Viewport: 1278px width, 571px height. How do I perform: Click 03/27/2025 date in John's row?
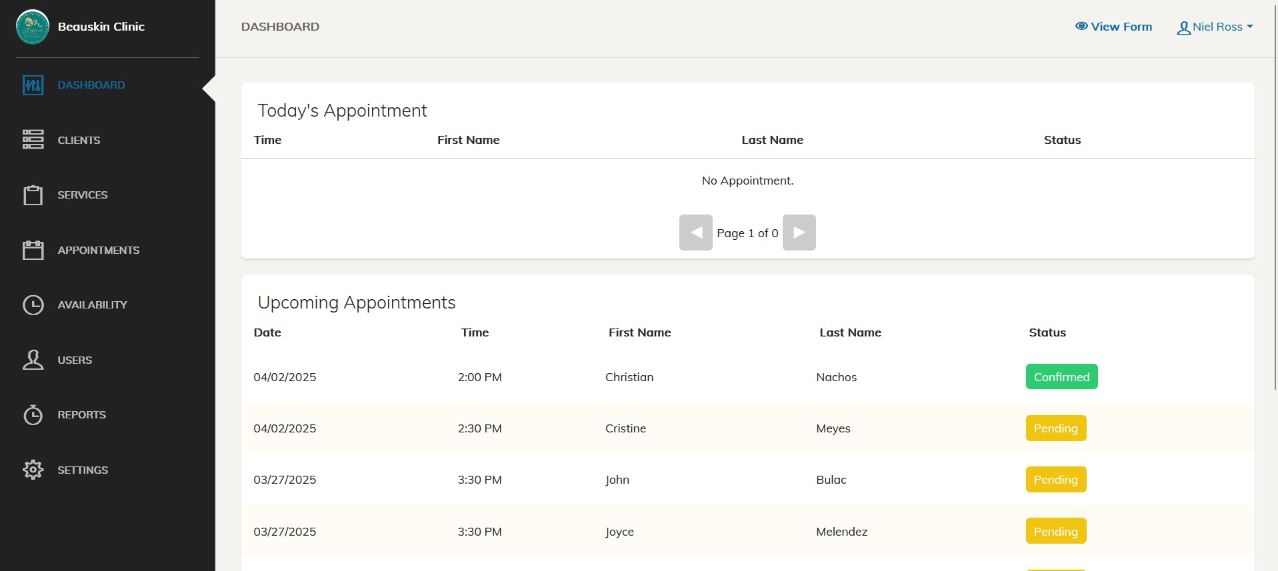(285, 480)
